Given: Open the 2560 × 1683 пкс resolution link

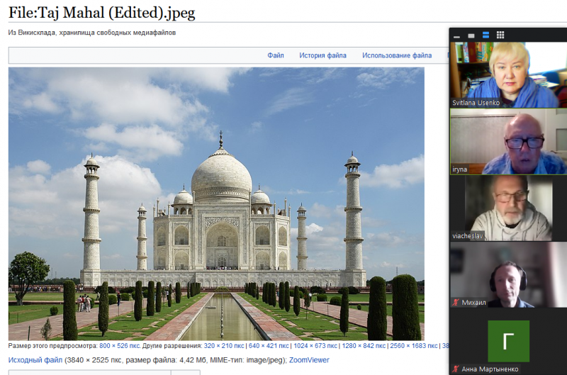Looking at the screenshot, I should pos(414,346).
